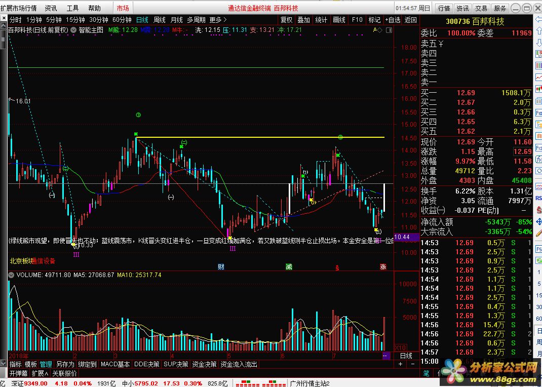Click the 统计 statistics button

322,20
